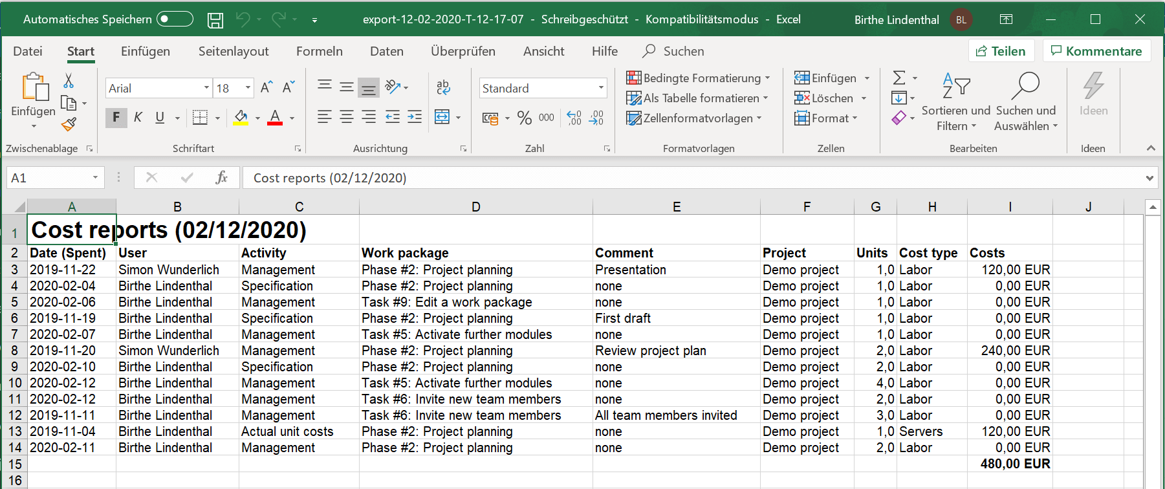Apply italic formatting with K button
Image resolution: width=1165 pixels, height=489 pixels.
[138, 117]
